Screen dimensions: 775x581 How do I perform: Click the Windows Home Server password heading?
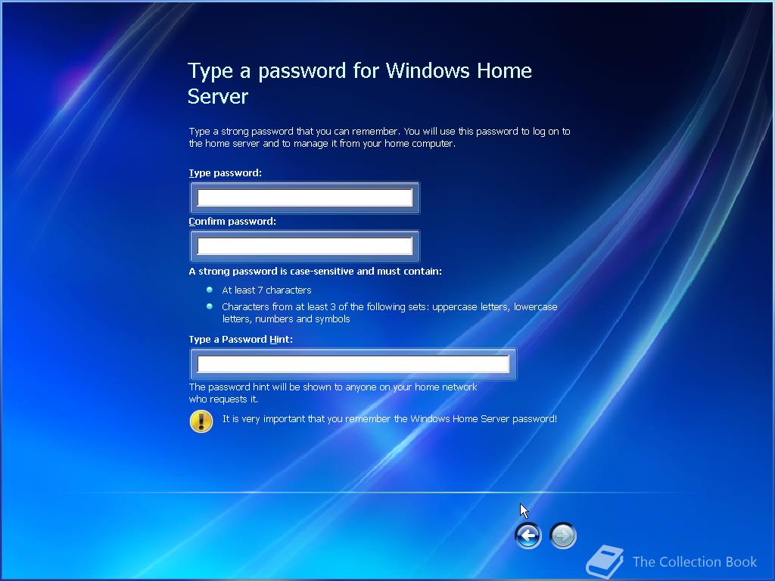pyautogui.click(x=359, y=83)
